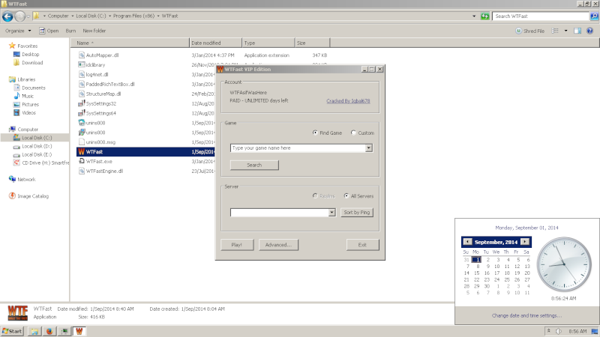
Task: Open the Documents library
Action: click(33, 88)
